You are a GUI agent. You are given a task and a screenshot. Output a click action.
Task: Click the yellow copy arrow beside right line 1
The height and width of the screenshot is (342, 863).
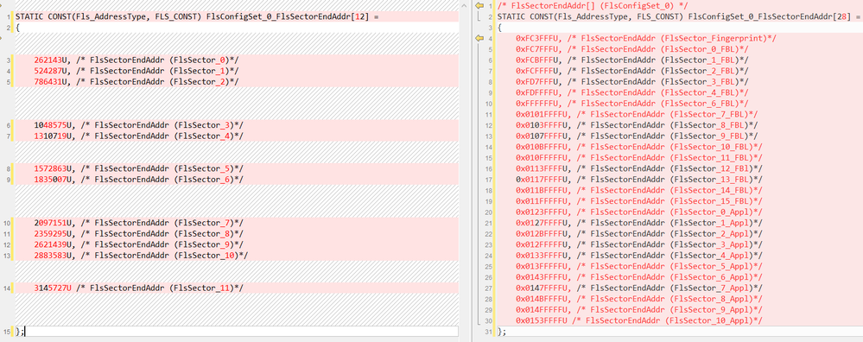(x=480, y=5)
